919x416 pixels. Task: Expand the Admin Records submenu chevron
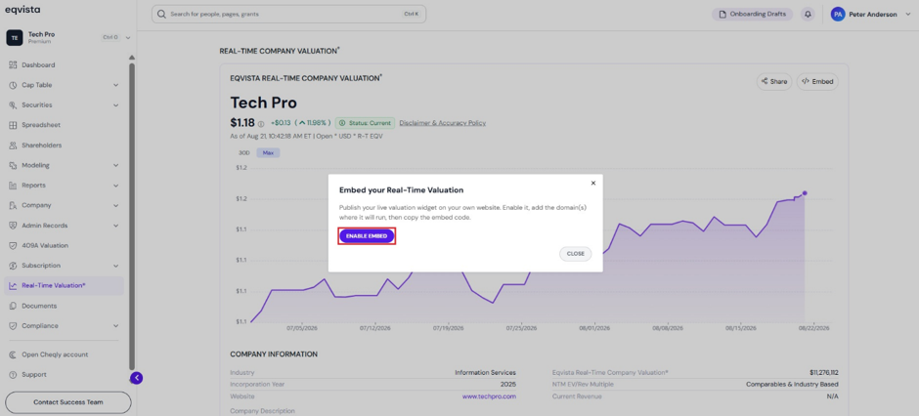116,226
